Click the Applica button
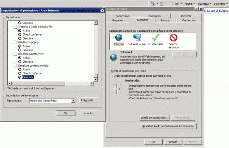Screen dimensions: 229x148 point(193,142)
